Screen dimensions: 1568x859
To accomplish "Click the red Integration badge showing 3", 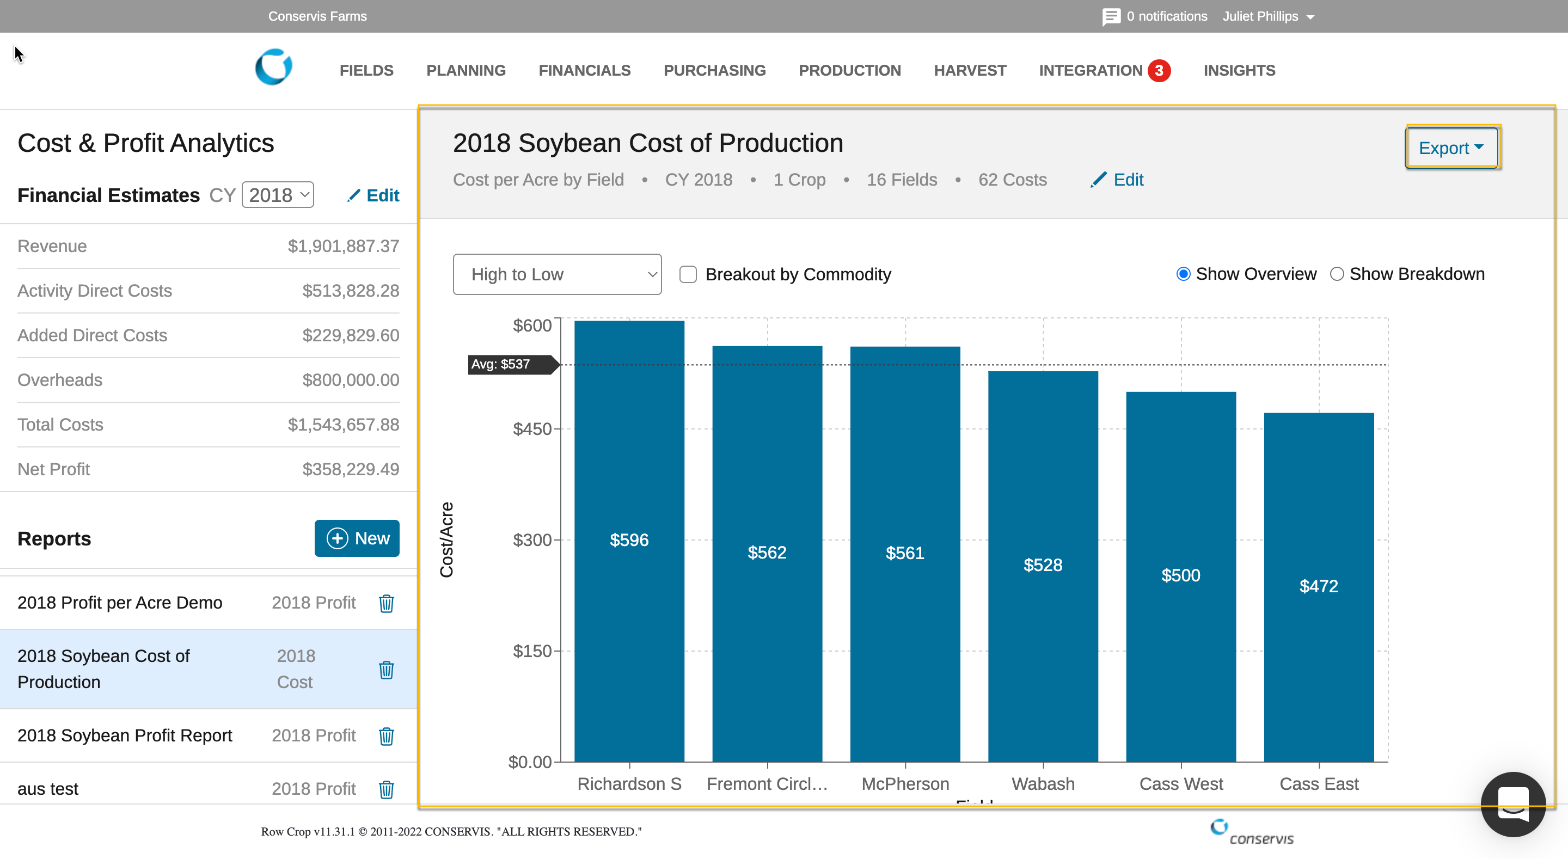I will point(1159,71).
